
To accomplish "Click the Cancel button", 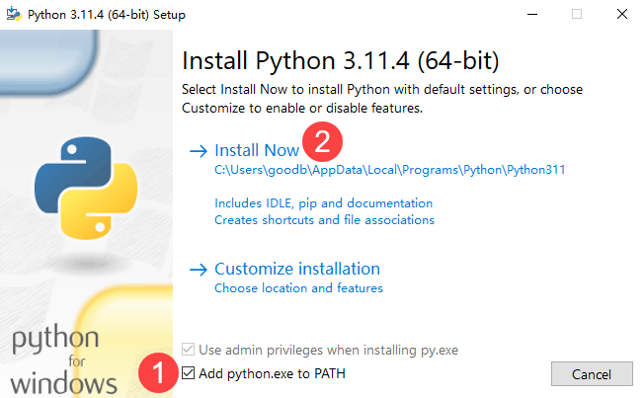I will (592, 374).
